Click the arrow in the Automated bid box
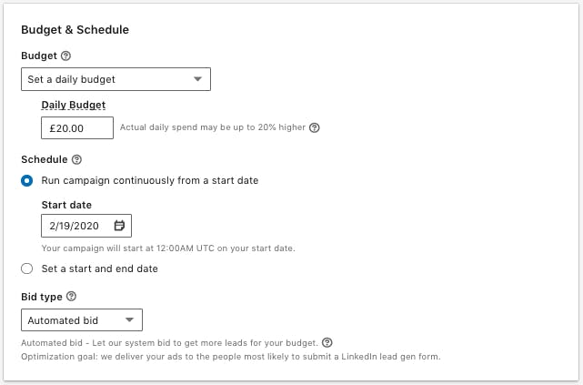The image size is (583, 385). click(x=129, y=319)
